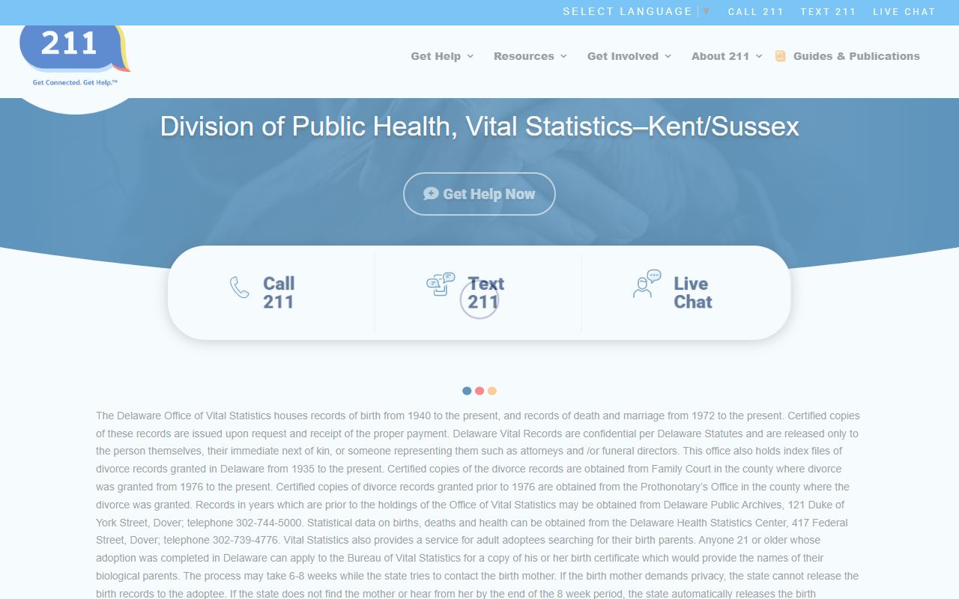The image size is (959, 599).
Task: Click the phone handset icon beside Call 211
Action: point(240,288)
